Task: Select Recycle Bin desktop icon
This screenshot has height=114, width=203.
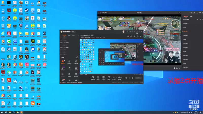Action: click(3, 27)
